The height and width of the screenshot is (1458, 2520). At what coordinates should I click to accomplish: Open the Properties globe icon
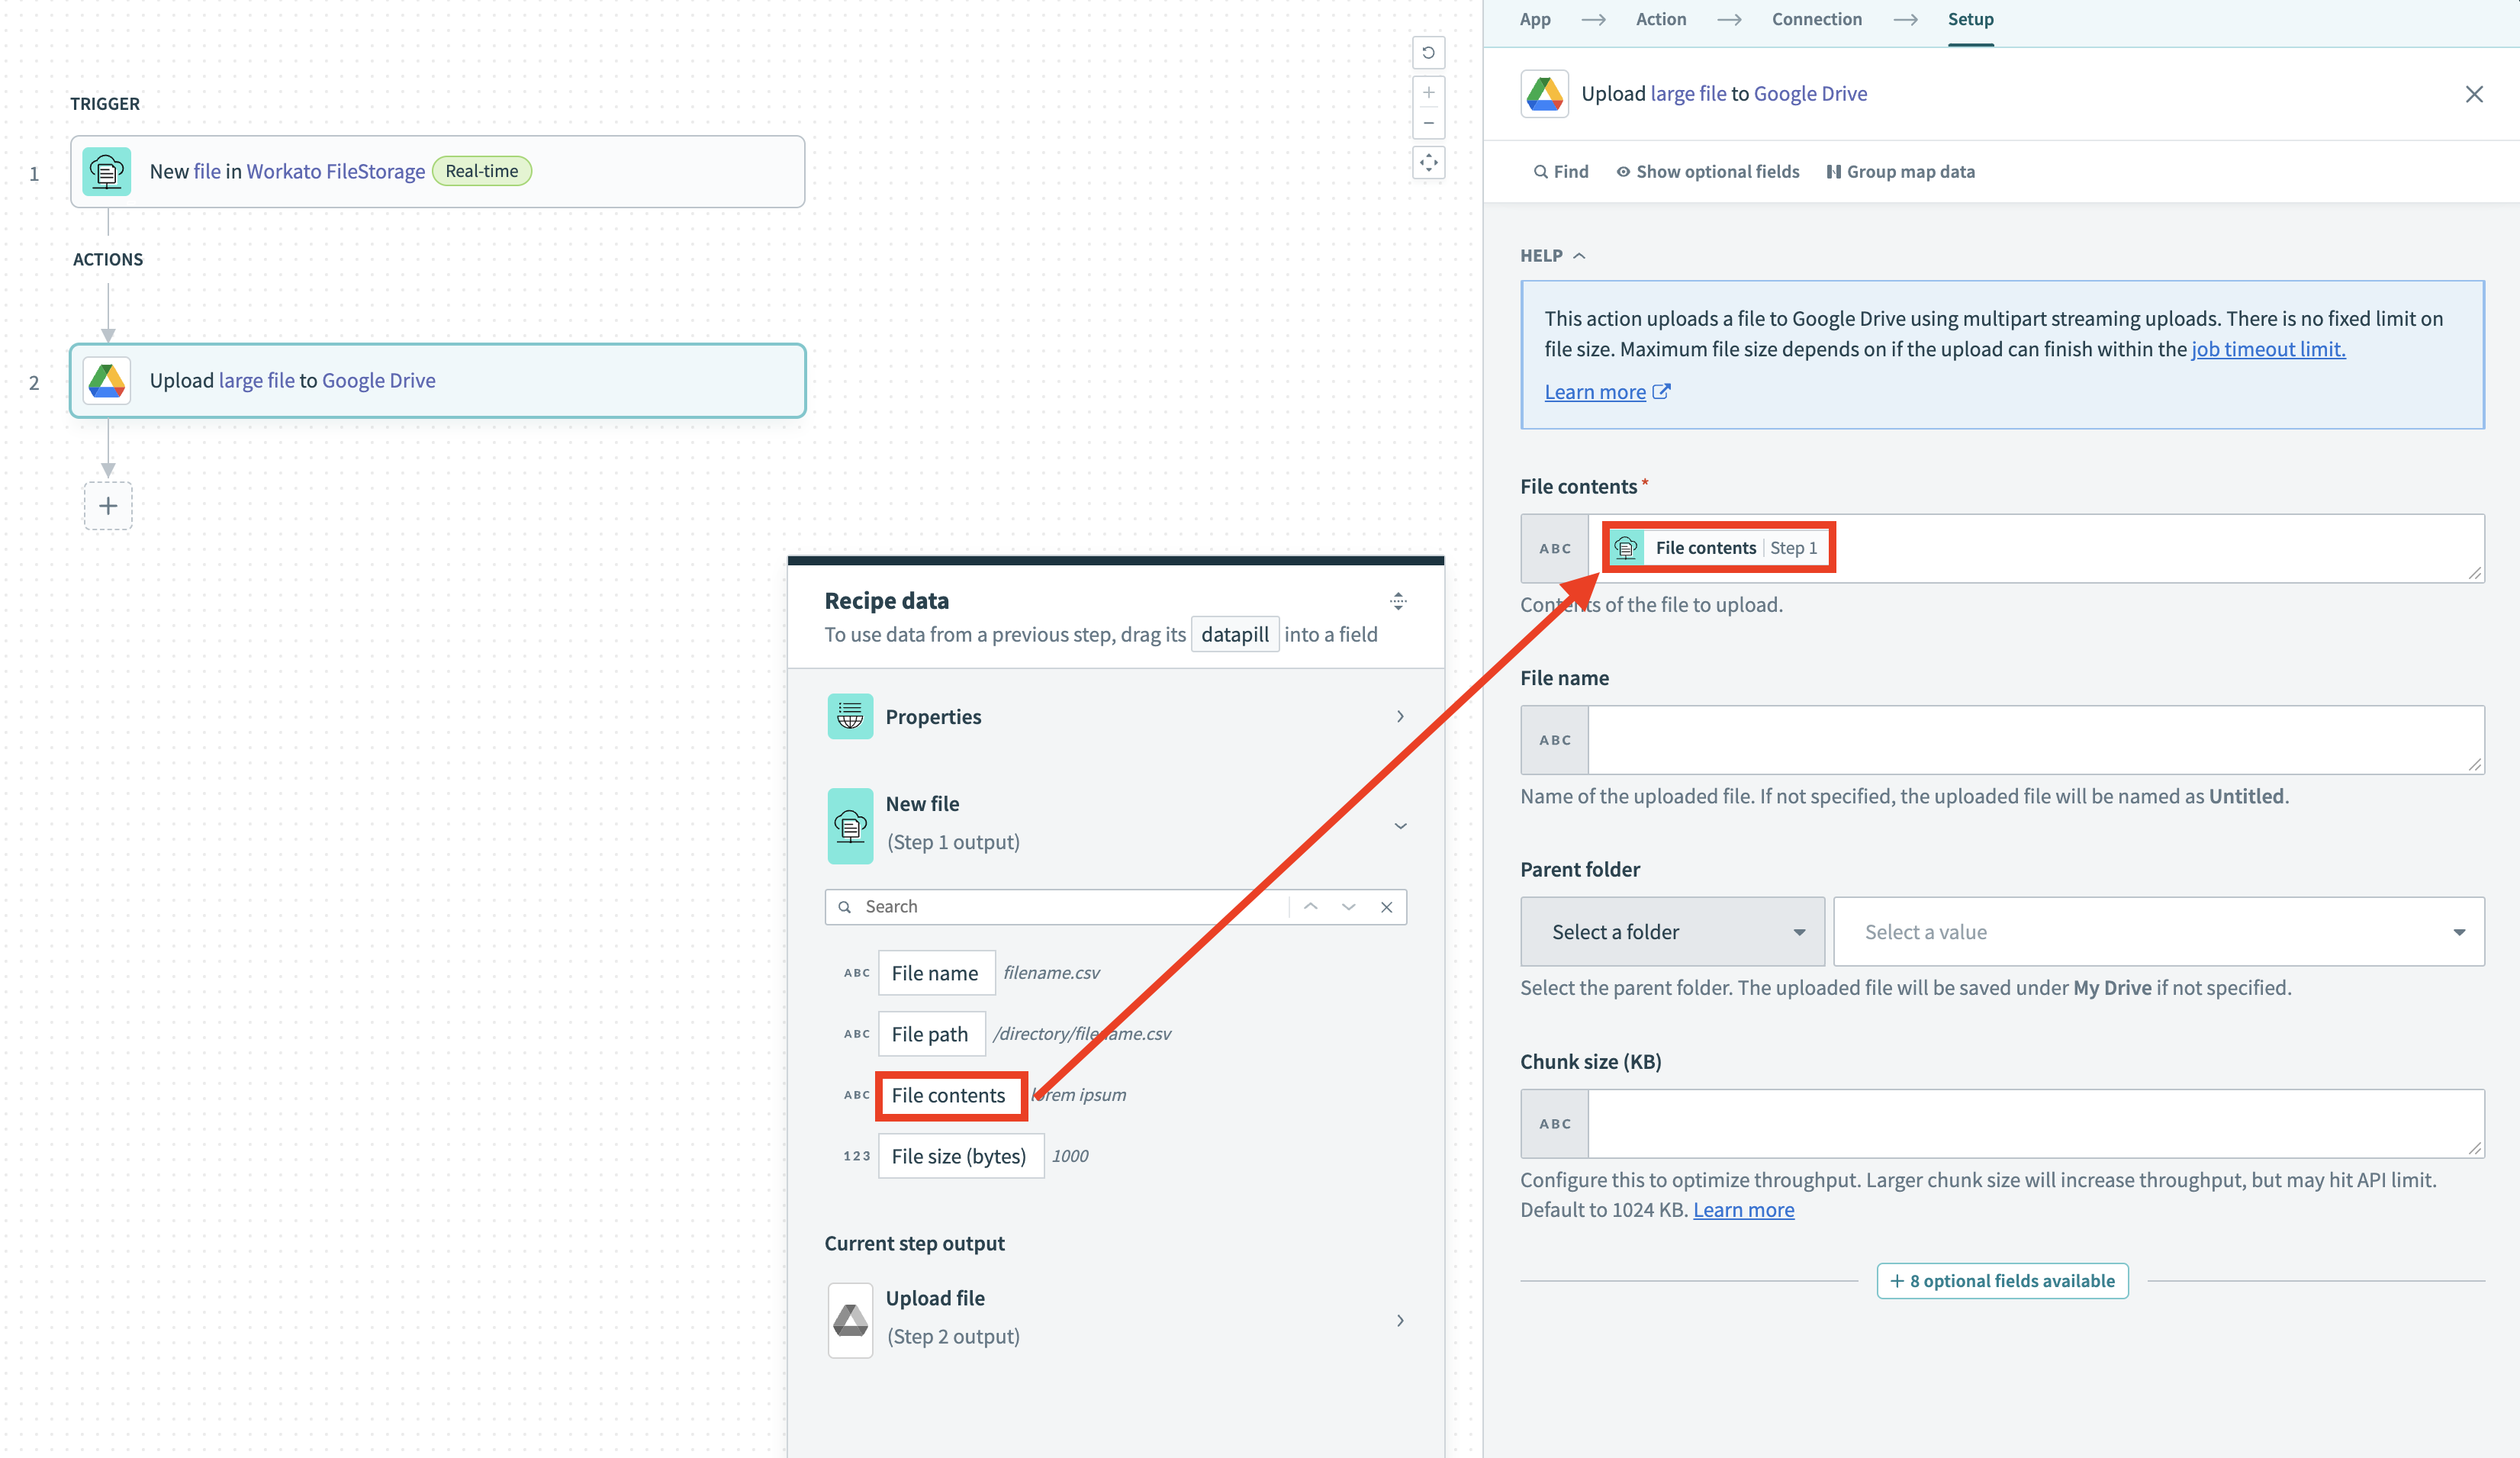point(850,716)
